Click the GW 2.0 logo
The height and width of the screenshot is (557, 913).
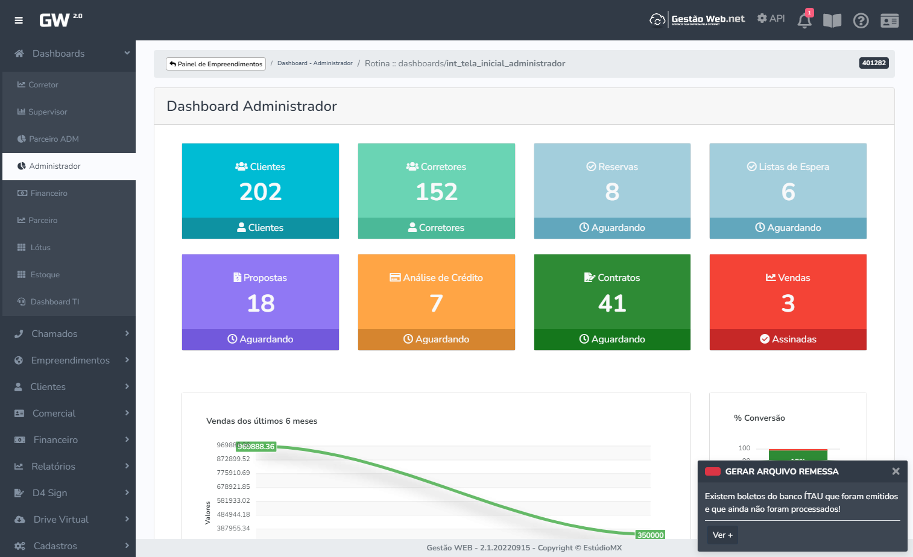pos(60,20)
